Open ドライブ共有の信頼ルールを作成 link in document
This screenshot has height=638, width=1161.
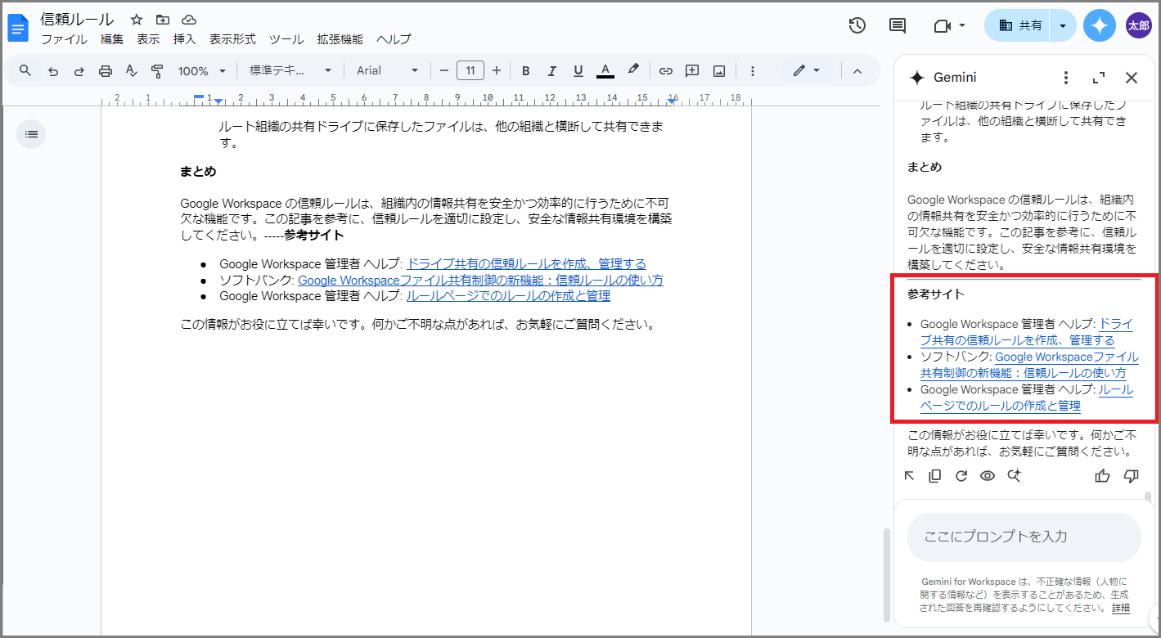coord(526,263)
